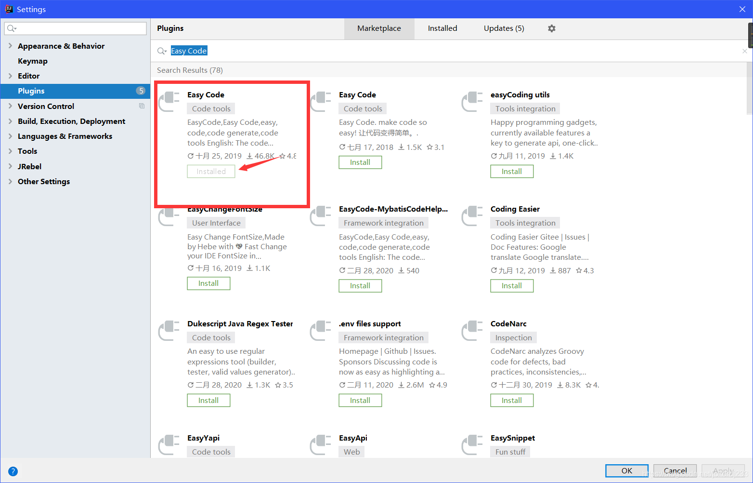Install Coding Easier plugin

tap(512, 286)
